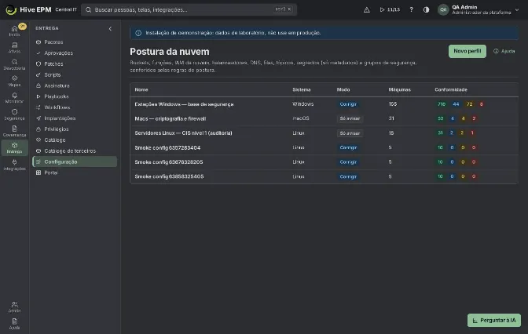Image resolution: width=528 pixels, height=334 pixels.
Task: Open Segurança in the left rail
Action: [x=14, y=114]
